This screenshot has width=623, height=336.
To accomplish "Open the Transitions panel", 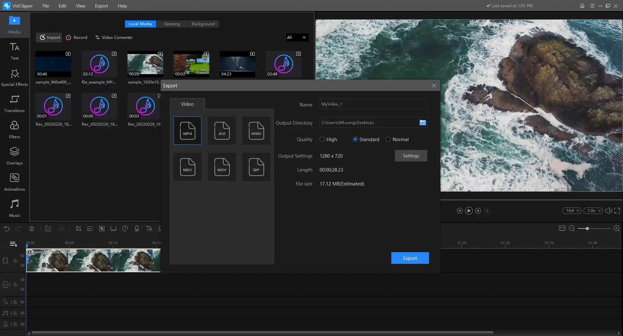I will pyautogui.click(x=14, y=104).
